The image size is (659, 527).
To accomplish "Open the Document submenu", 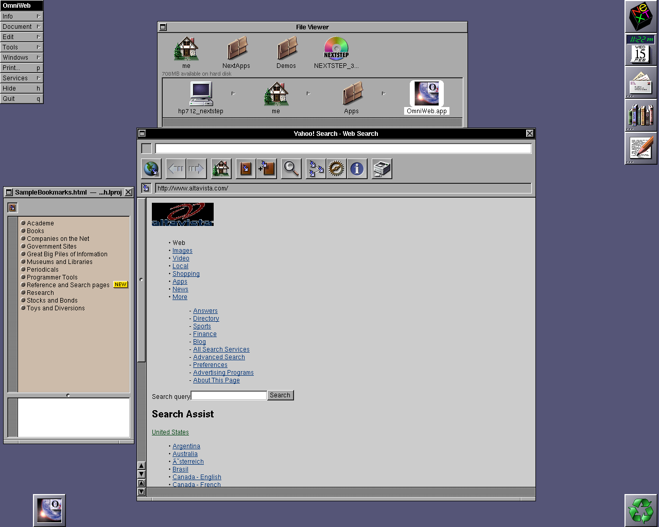I will [22, 27].
